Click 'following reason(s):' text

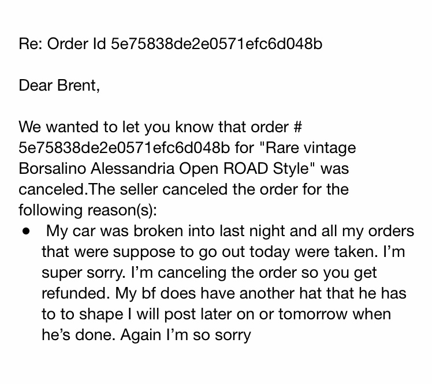(x=88, y=211)
